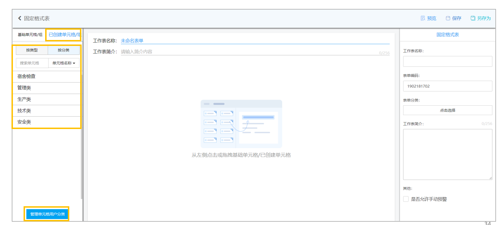Image resolution: width=503 pixels, height=225 pixels.
Task: Open the 固定格式表 properties panel tab
Action: tap(447, 35)
